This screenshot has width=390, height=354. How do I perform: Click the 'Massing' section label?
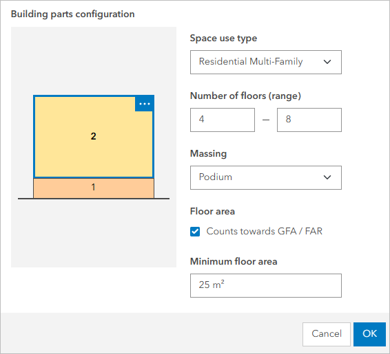coord(208,153)
